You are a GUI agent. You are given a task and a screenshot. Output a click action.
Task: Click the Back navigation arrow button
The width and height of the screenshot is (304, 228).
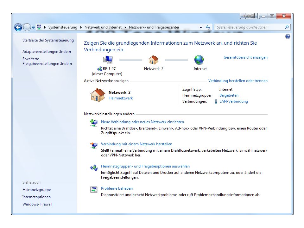18,27
